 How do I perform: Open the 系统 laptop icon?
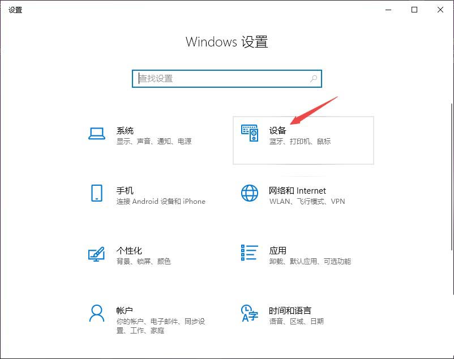(x=97, y=134)
